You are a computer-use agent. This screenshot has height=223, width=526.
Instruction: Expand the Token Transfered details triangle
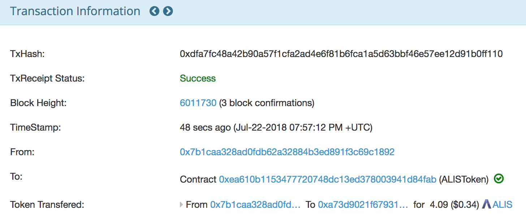pos(181,205)
